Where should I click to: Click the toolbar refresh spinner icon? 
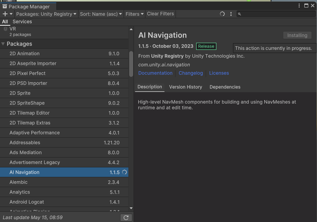pyautogui.click(x=222, y=14)
